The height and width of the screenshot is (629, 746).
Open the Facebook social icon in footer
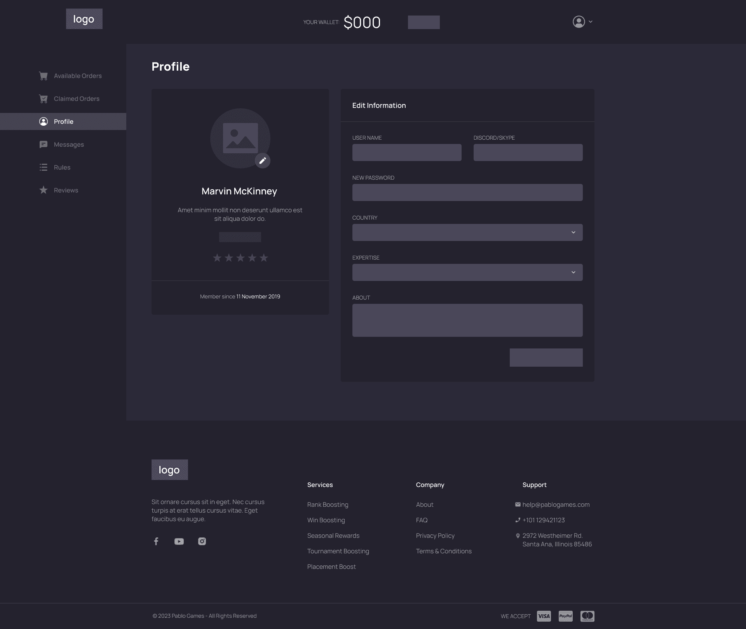pyautogui.click(x=156, y=541)
